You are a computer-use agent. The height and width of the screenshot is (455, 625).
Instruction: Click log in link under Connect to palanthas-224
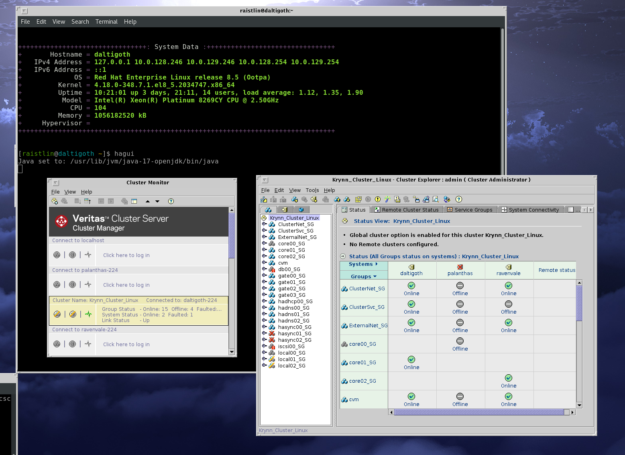point(126,285)
